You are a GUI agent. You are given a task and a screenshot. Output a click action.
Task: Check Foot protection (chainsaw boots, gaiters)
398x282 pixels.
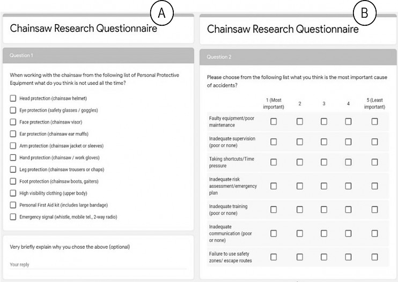(13, 181)
